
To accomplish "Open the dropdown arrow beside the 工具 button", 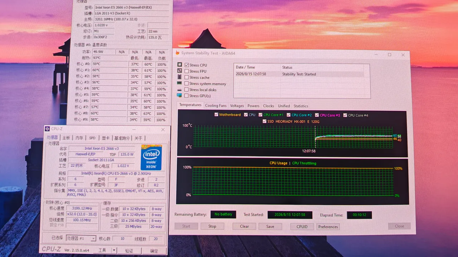I will pyautogui.click(x=114, y=250).
